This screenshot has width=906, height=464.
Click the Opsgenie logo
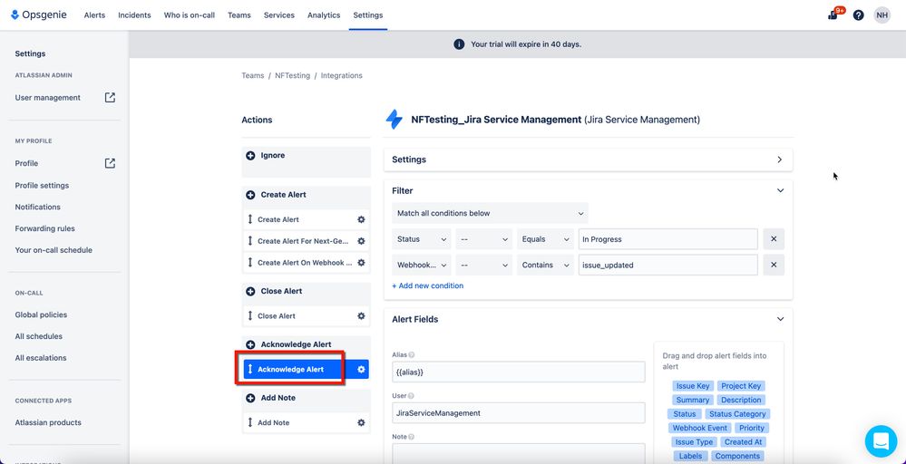coord(39,15)
